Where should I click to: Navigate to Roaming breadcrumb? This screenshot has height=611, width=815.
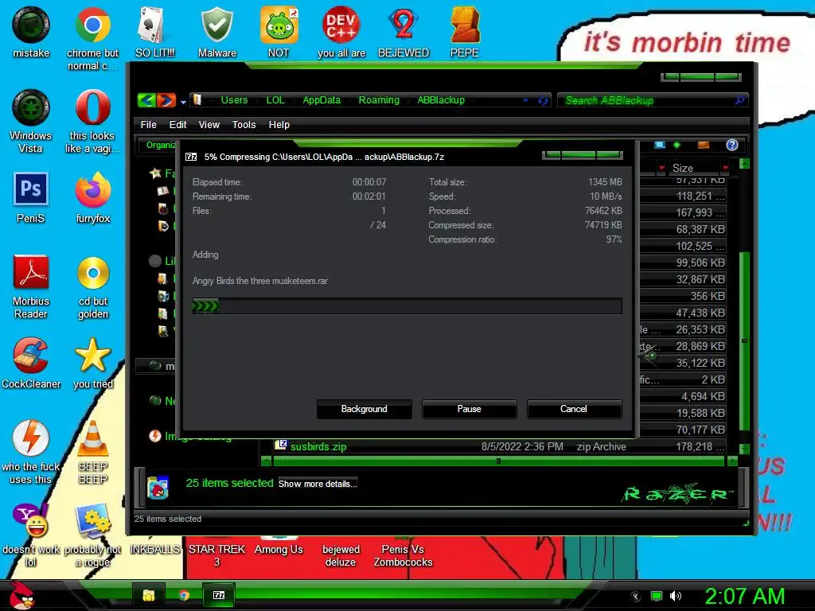pyautogui.click(x=379, y=100)
